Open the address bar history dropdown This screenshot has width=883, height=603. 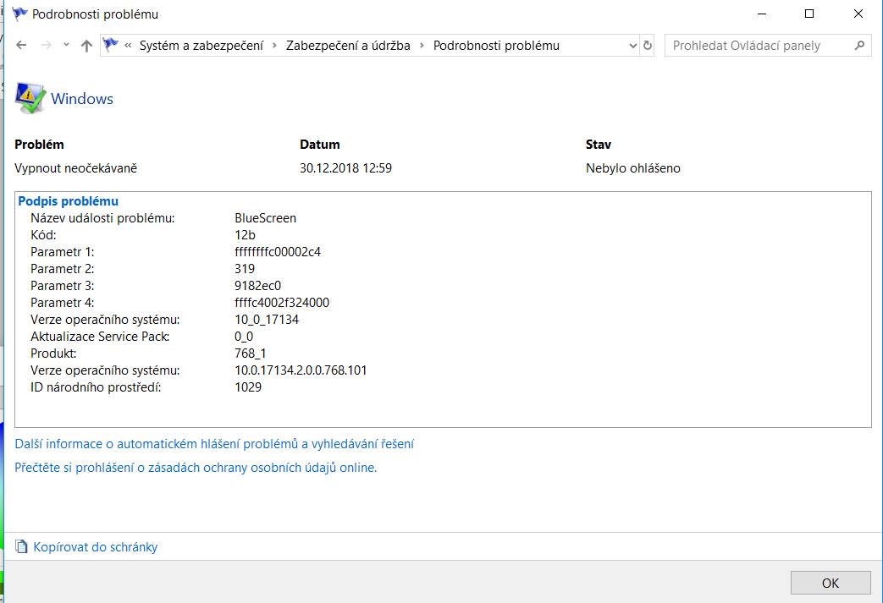click(x=632, y=46)
